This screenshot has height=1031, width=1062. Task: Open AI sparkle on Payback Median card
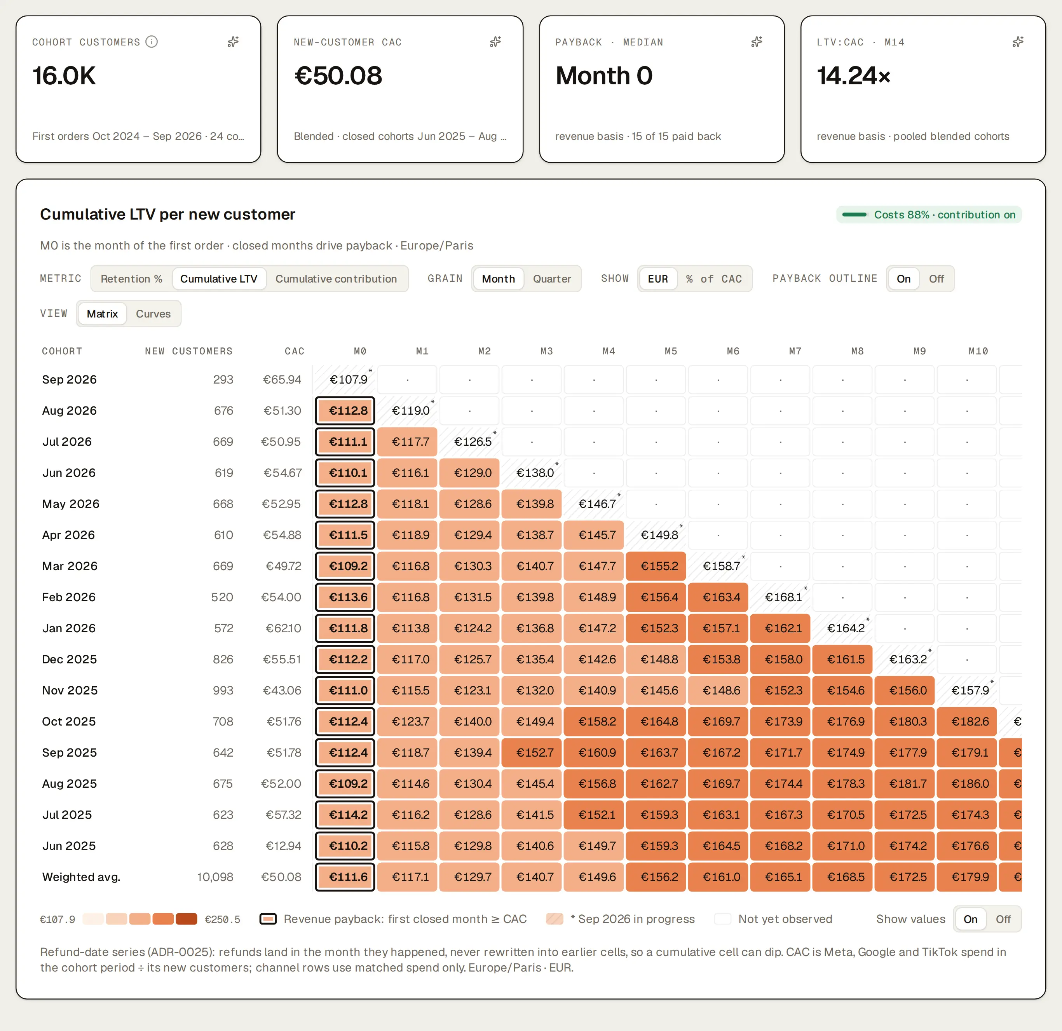[757, 42]
